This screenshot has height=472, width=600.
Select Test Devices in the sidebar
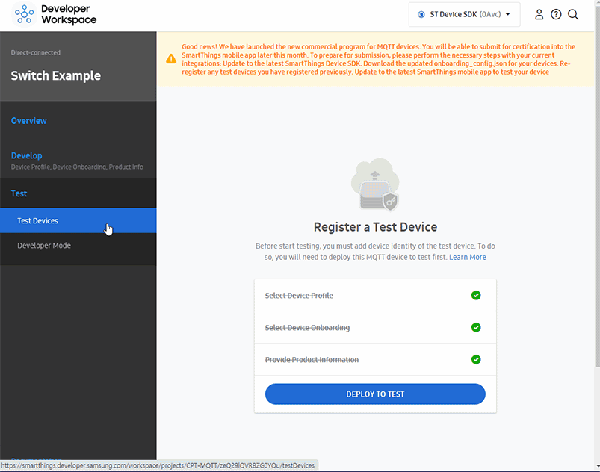[x=37, y=220]
